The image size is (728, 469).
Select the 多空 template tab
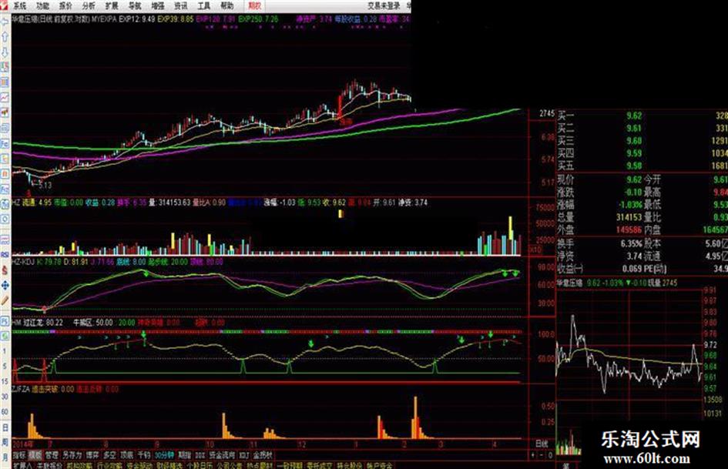click(109, 454)
